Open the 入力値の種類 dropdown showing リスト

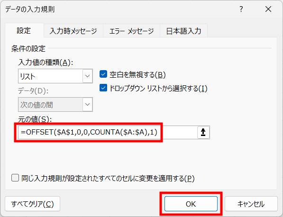point(55,76)
